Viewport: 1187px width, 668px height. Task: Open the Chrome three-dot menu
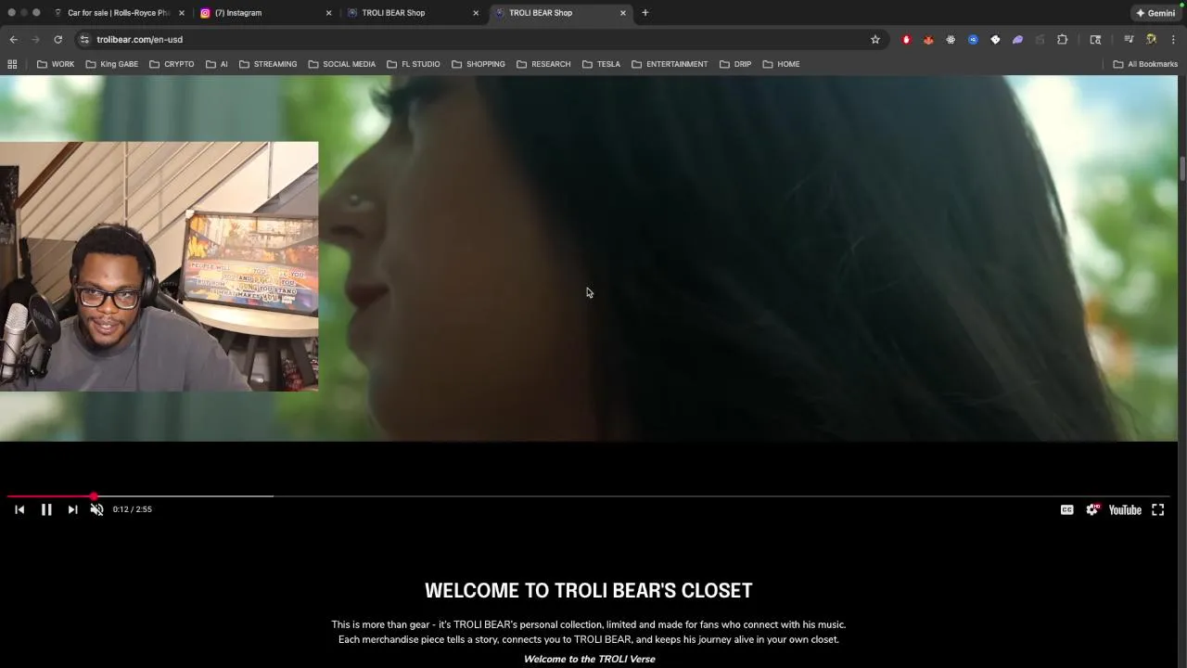point(1173,39)
